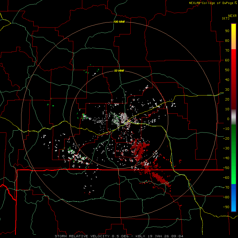This screenshot has width=238, height=238.
Task: Click the 30 value on the velocity scale
Action: 227,90
